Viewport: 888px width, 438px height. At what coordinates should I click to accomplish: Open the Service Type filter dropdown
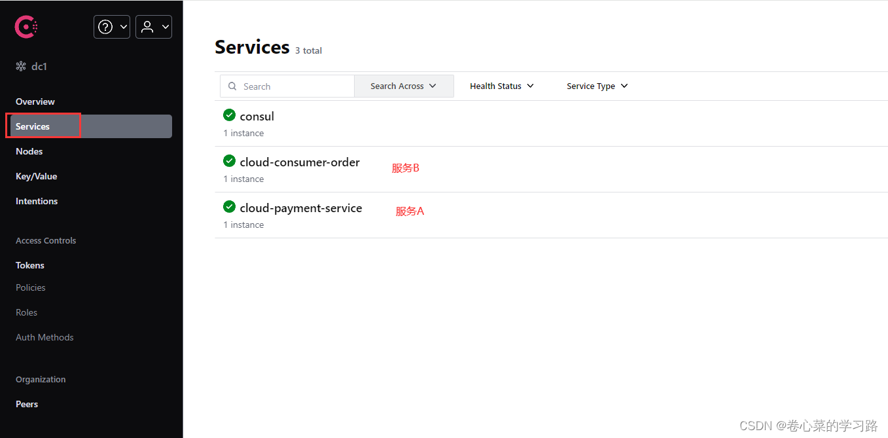(596, 86)
